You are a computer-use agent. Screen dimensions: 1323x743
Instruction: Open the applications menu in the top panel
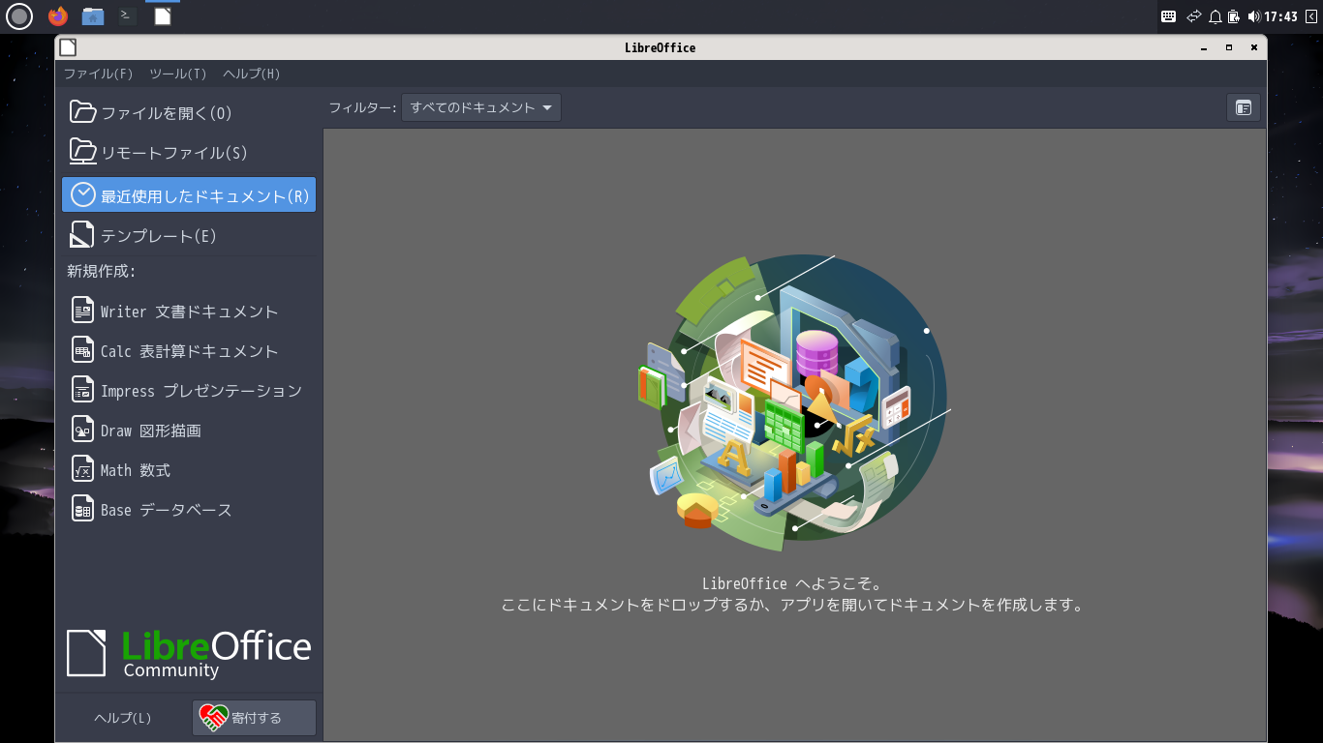pyautogui.click(x=19, y=16)
